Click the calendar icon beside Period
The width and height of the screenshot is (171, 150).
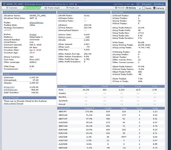[x=116, y=8]
